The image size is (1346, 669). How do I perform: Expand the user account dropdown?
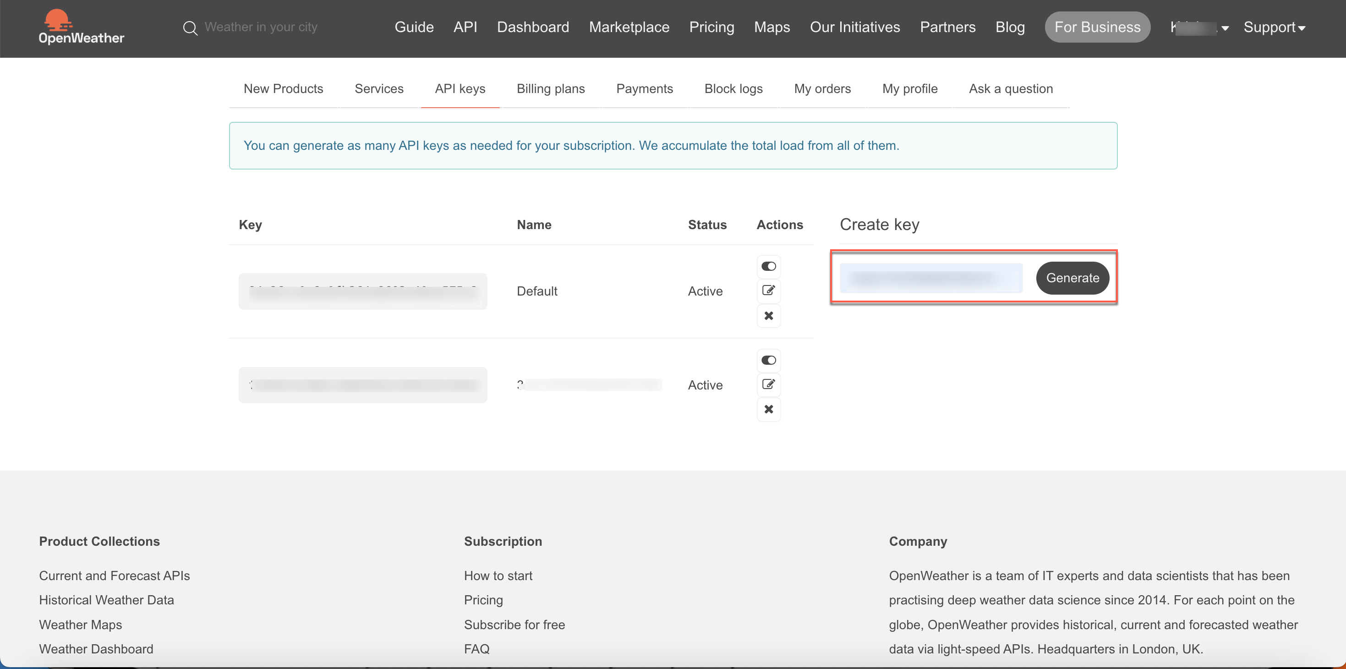coord(1200,27)
